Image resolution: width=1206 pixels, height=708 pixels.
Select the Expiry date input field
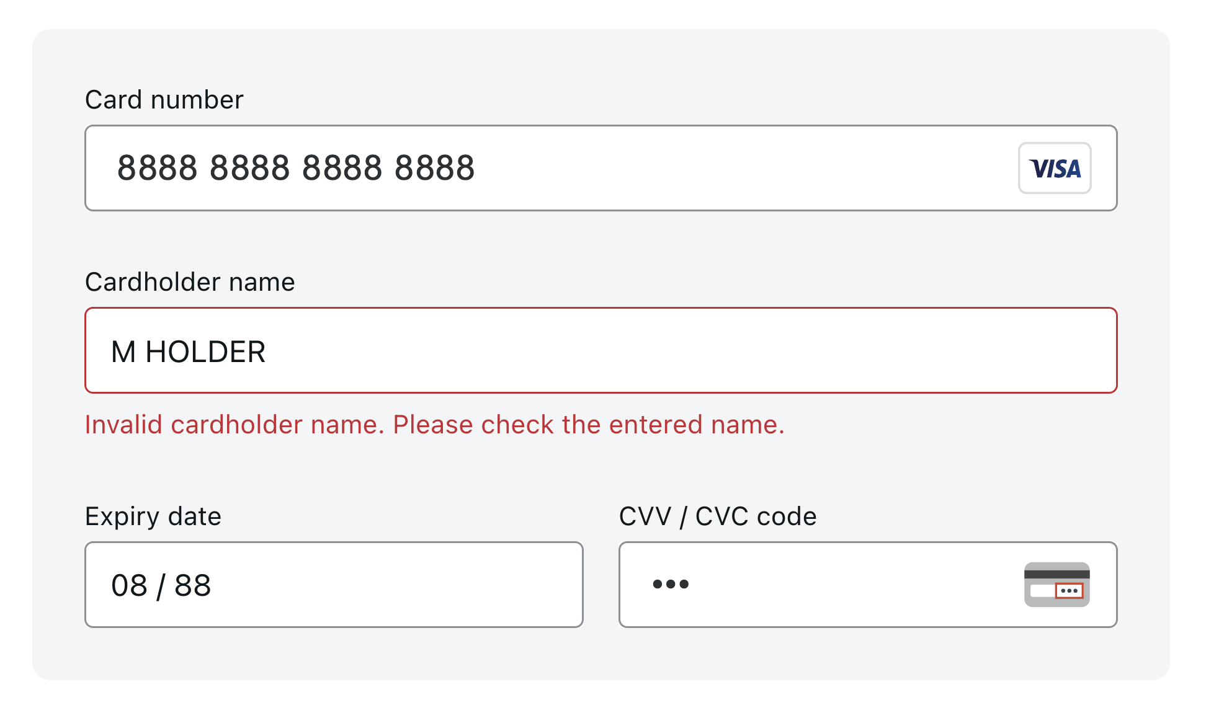[x=372, y=585]
